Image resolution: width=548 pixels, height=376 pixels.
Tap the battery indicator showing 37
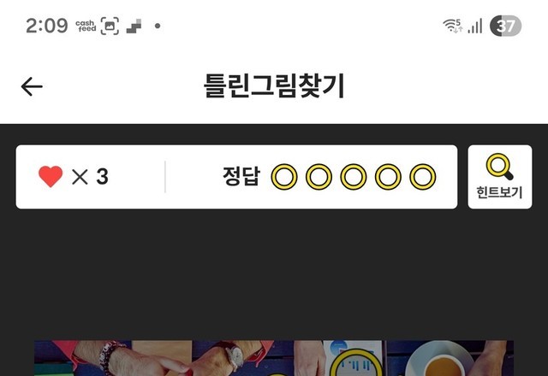505,26
